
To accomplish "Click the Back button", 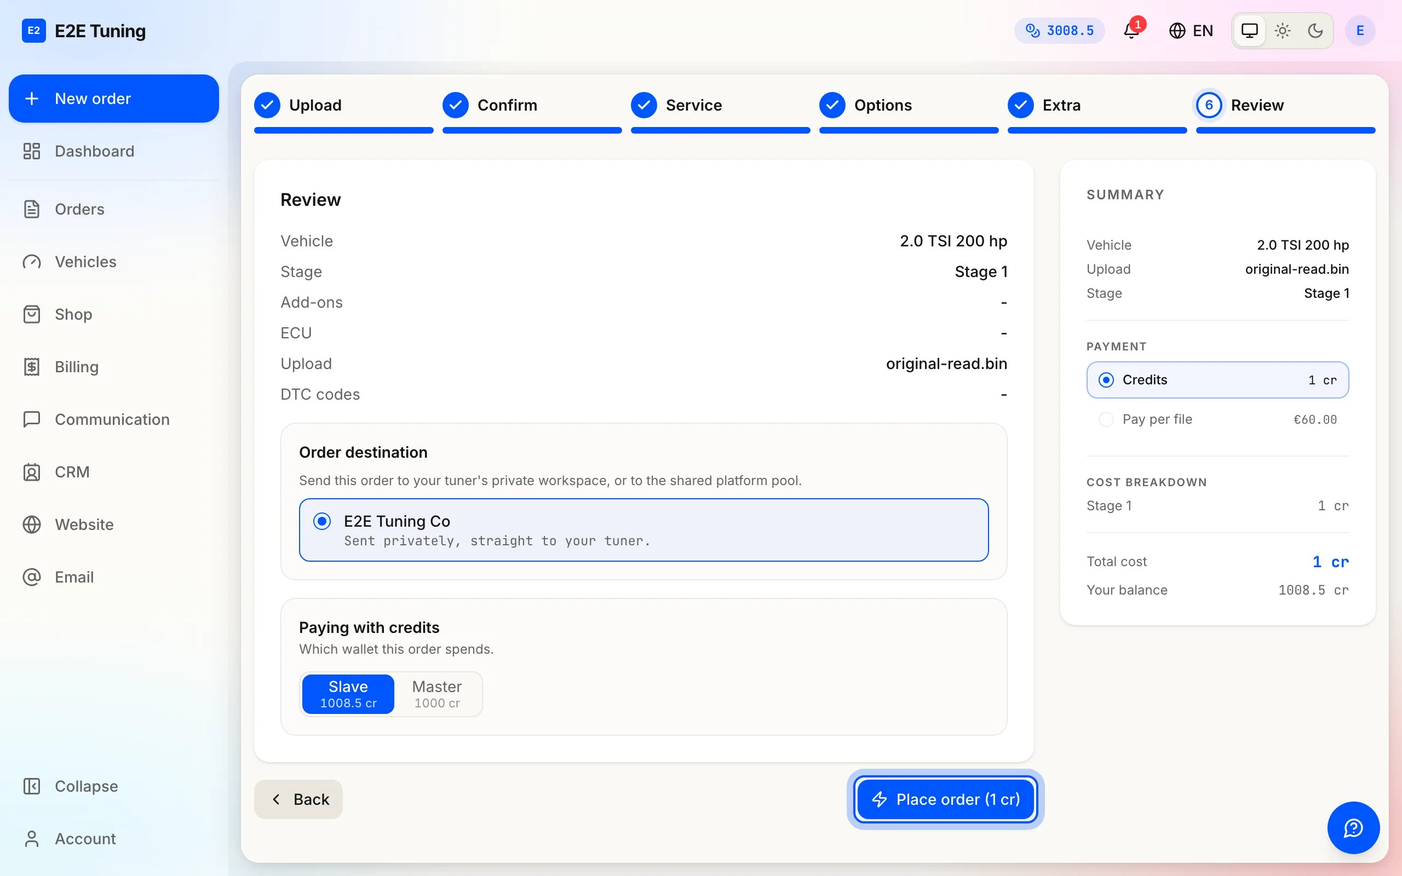I will point(298,799).
